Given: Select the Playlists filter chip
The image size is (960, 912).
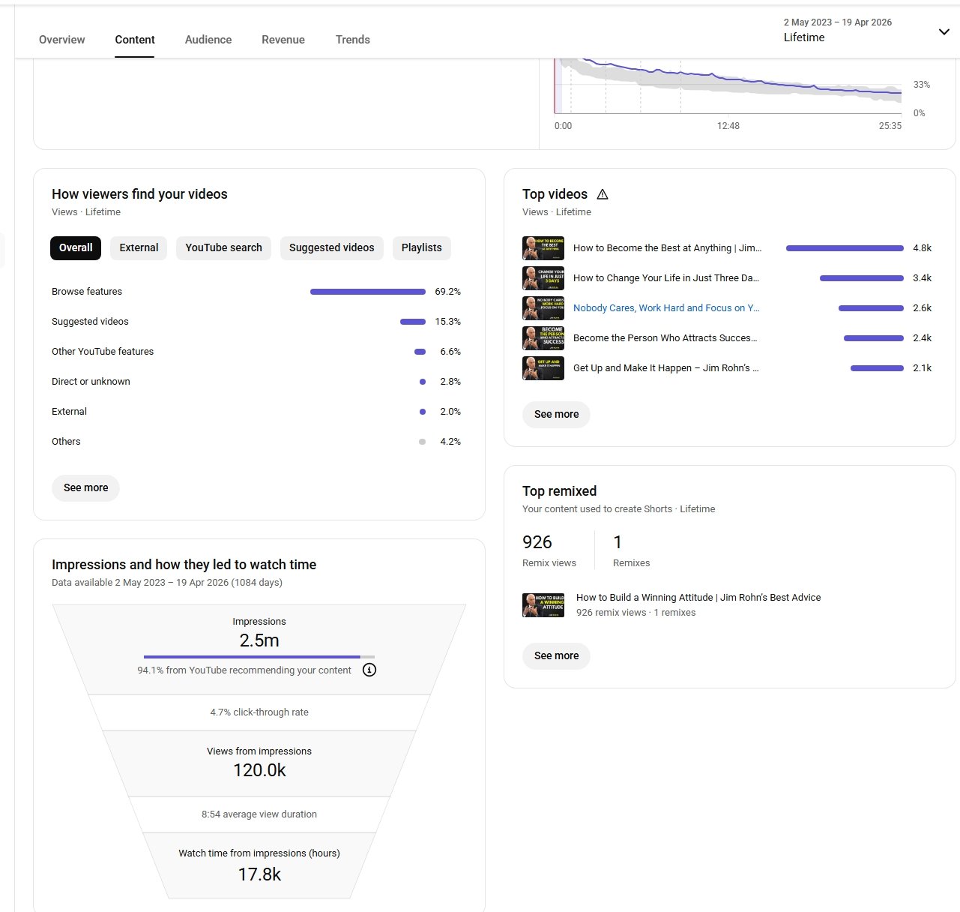Looking at the screenshot, I should pos(421,247).
